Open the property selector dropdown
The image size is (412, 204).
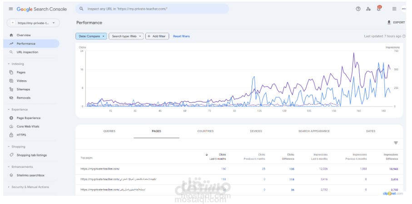pos(33,23)
